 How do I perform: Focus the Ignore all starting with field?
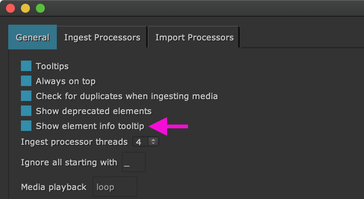pos(133,162)
